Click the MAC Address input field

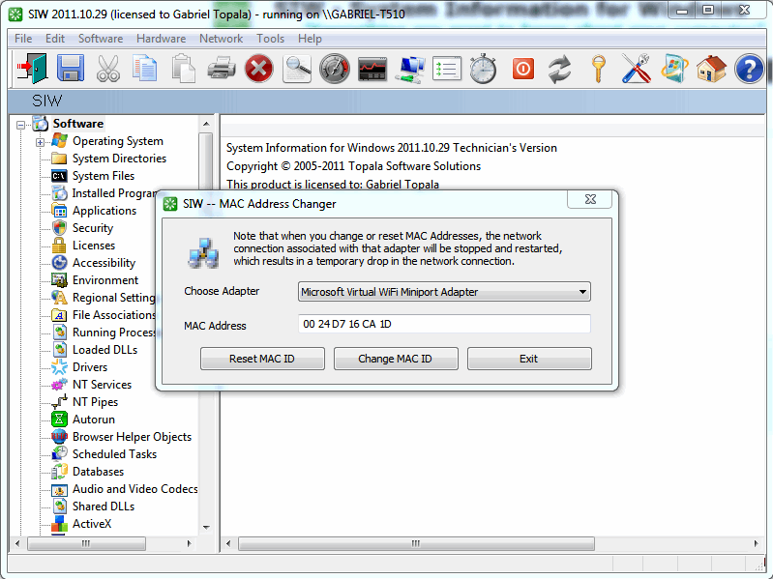click(444, 325)
